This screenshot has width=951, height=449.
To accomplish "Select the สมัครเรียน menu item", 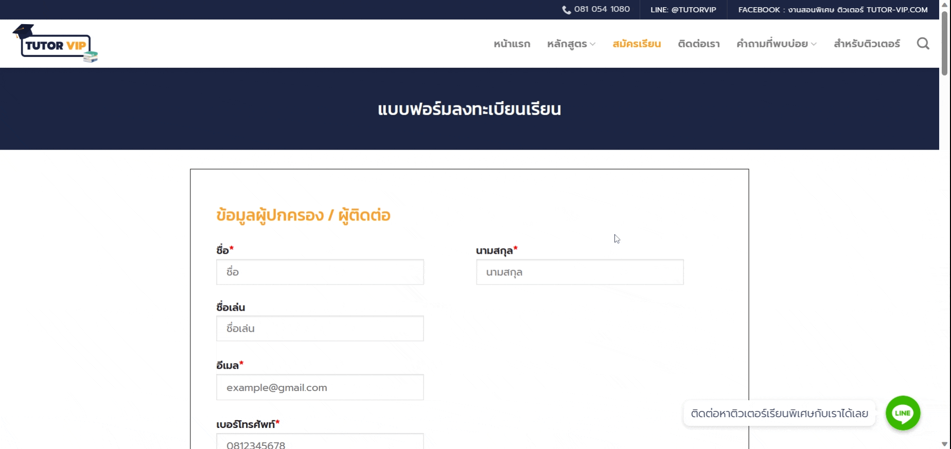I will pyautogui.click(x=637, y=44).
